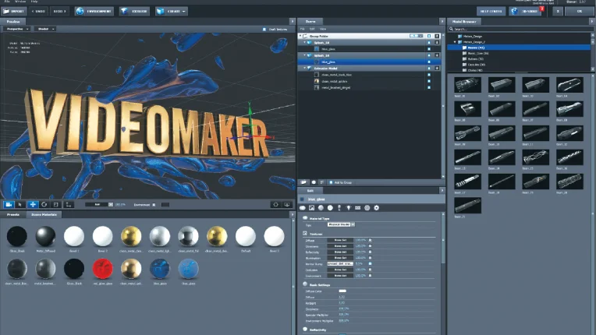
Task: Select the Metal_Diffused material sphere
Action: coord(45,236)
